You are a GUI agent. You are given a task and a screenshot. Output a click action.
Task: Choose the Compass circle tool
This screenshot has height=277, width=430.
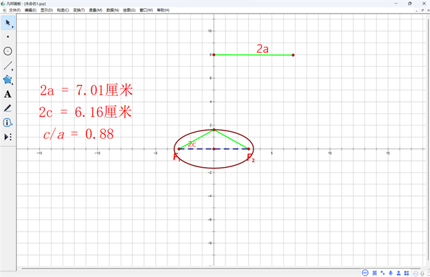[x=8, y=51]
